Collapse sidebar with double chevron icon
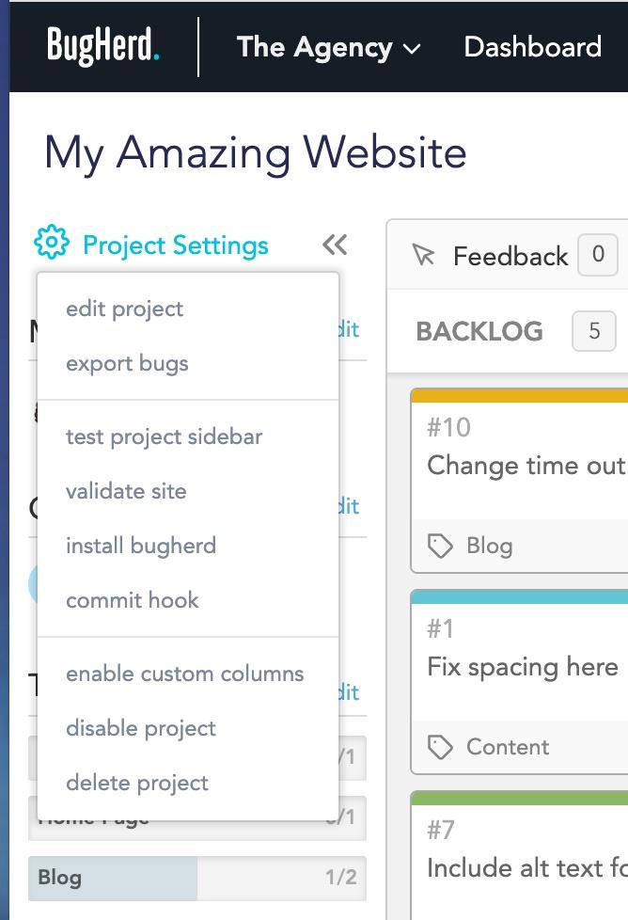Screen dimensions: 628x920 [335, 245]
